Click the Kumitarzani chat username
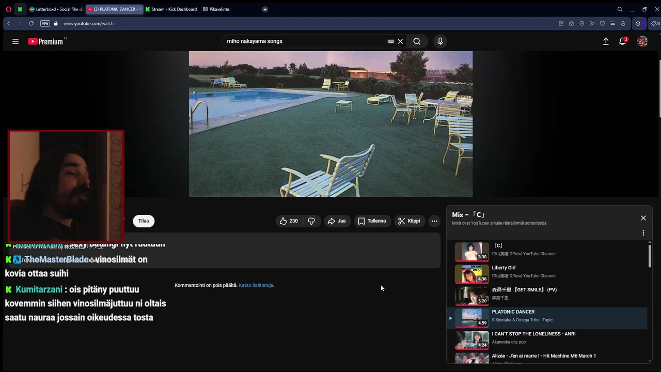The width and height of the screenshot is (661, 372). point(39,289)
